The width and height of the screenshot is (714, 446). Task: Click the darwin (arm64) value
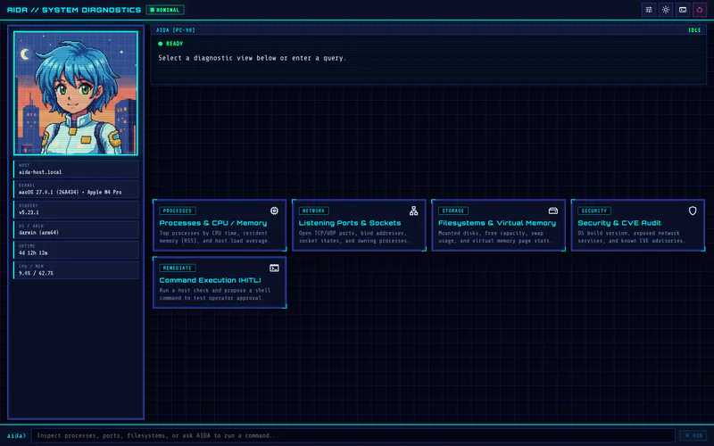[x=38, y=233]
